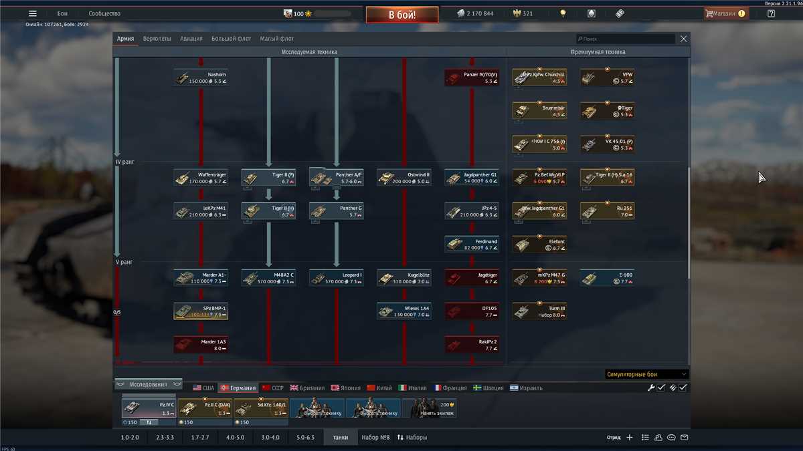Open the clan squadron icon

658,438
